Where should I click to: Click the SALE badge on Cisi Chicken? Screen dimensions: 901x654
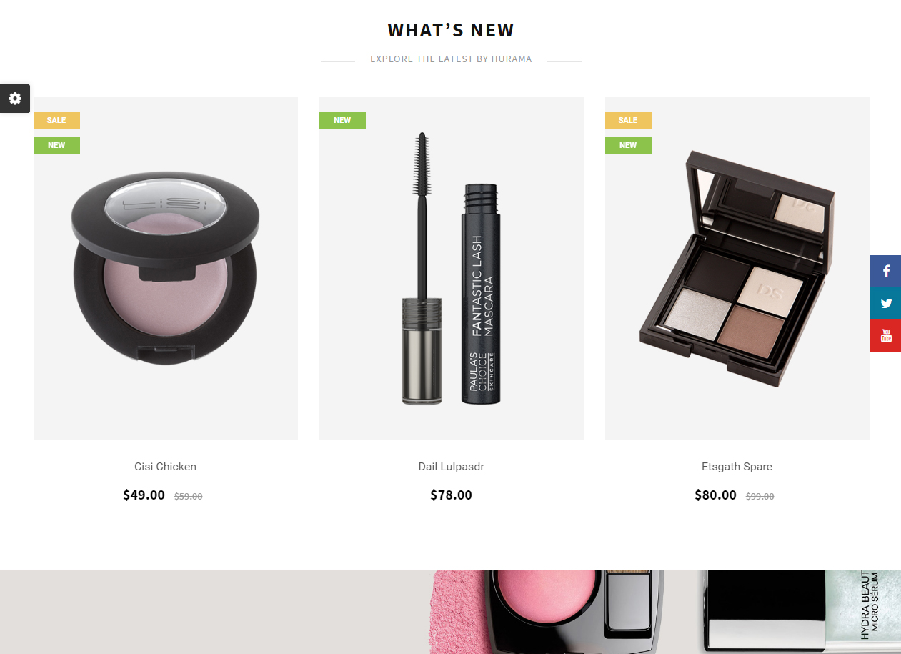pos(56,120)
